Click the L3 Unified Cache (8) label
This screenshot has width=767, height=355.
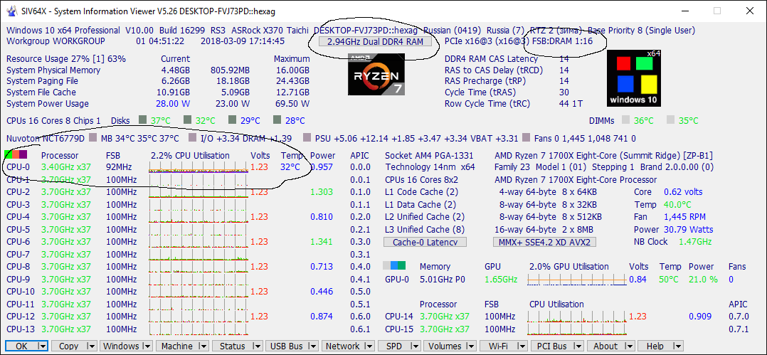point(423,229)
